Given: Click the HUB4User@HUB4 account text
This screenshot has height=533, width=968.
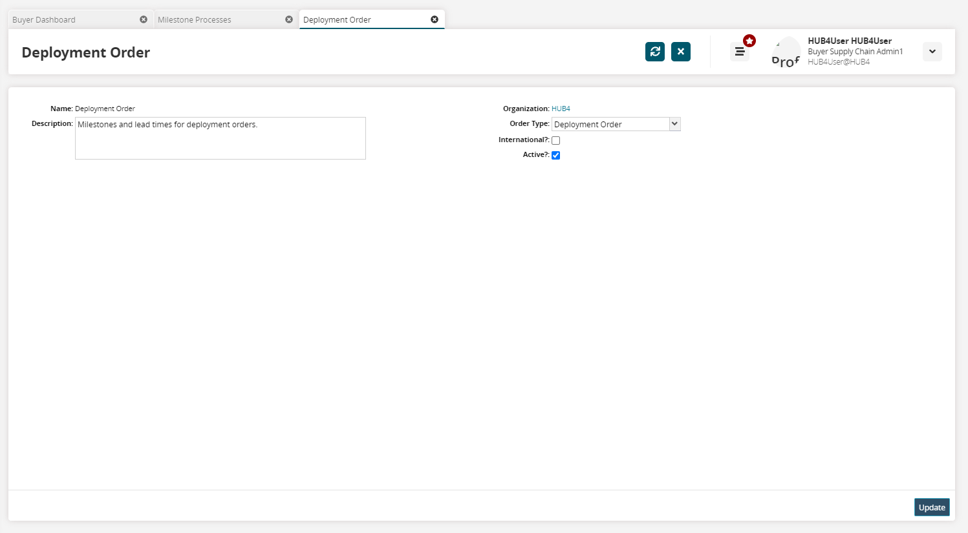Looking at the screenshot, I should click(839, 62).
